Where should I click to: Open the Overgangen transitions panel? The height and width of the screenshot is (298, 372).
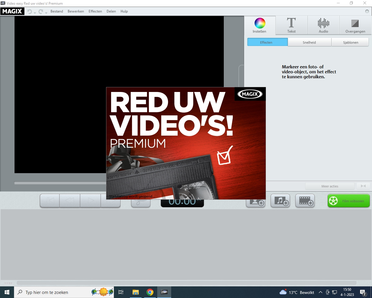coord(355,25)
